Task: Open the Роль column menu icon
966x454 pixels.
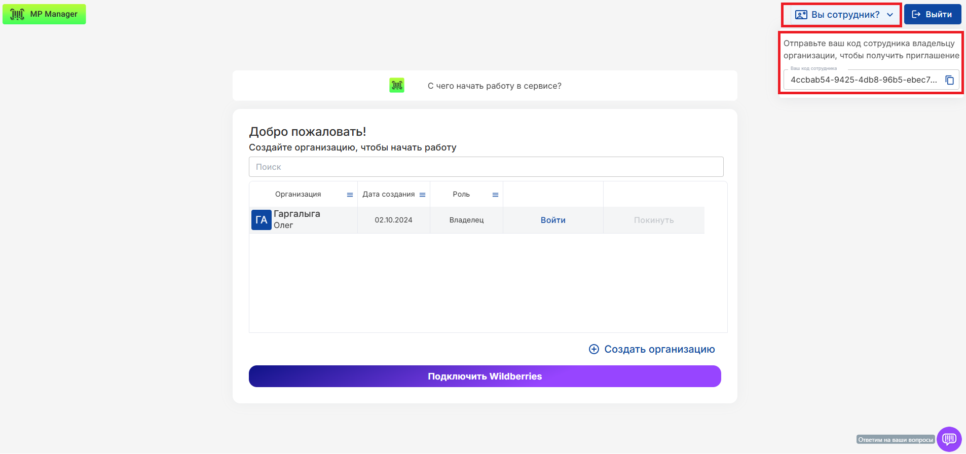Action: coord(495,195)
